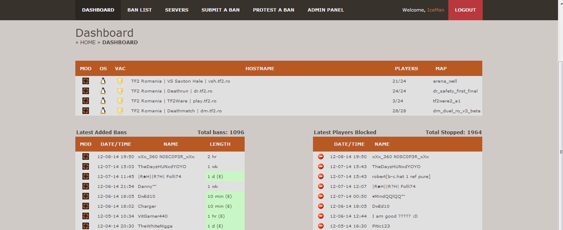The width and height of the screenshot is (563, 230).
Task: Open Submit a Ban page
Action: (220, 10)
